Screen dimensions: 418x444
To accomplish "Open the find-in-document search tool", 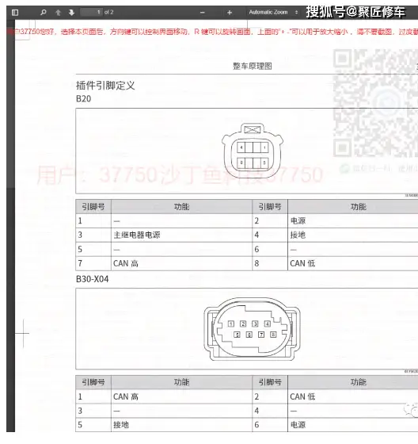I will click(44, 12).
